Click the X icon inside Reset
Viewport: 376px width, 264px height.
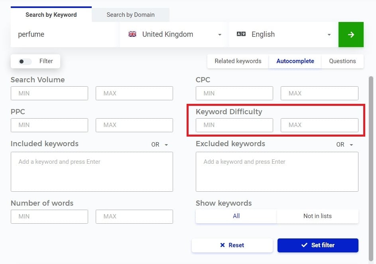[x=222, y=245]
